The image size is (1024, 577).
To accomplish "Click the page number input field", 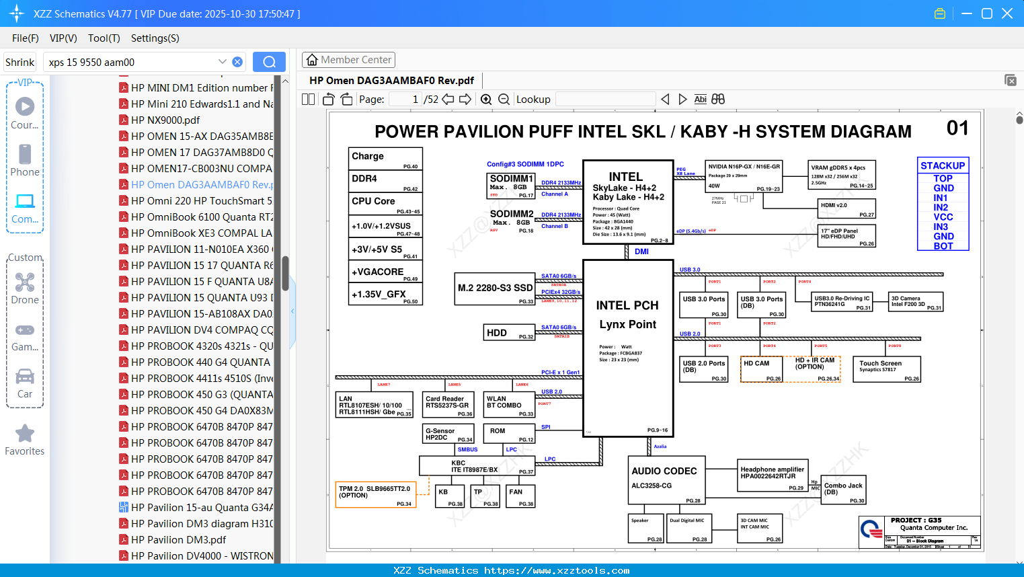I will (x=406, y=100).
